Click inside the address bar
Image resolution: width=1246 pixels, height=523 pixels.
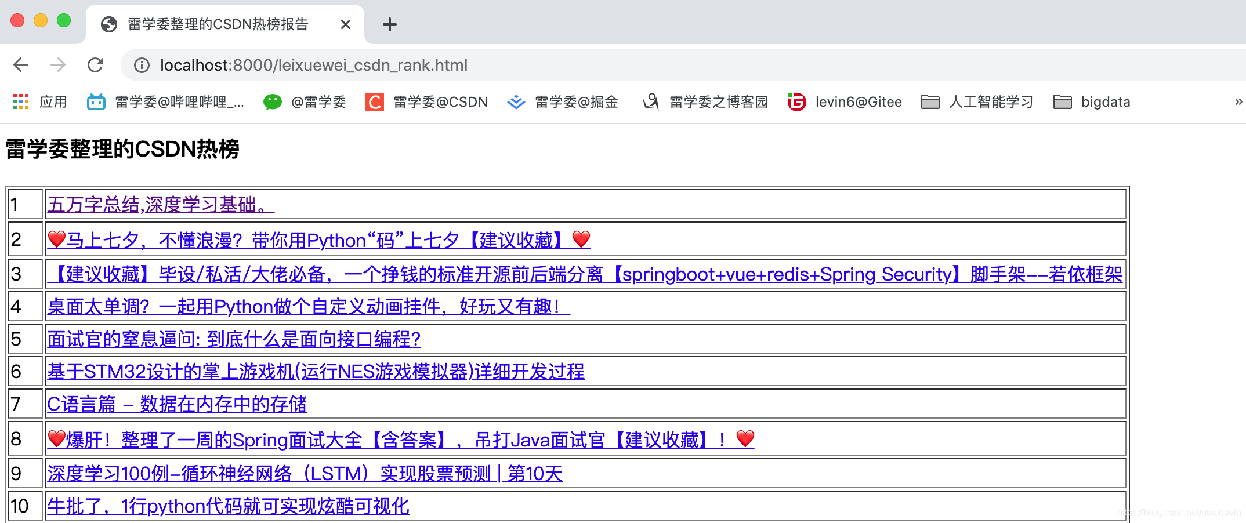click(348, 65)
